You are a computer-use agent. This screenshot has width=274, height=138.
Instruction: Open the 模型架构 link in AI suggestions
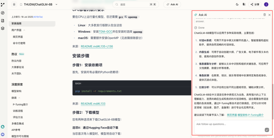click(243, 115)
